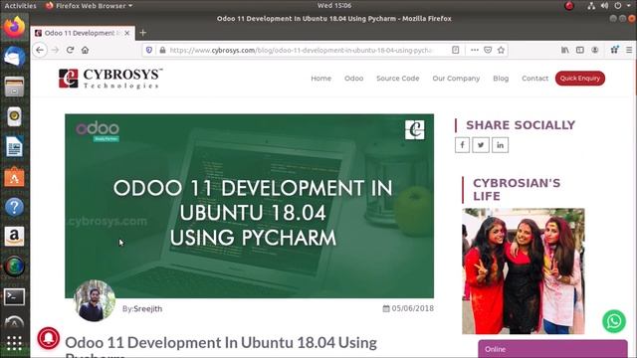Open the Firefox library icon

565,50
